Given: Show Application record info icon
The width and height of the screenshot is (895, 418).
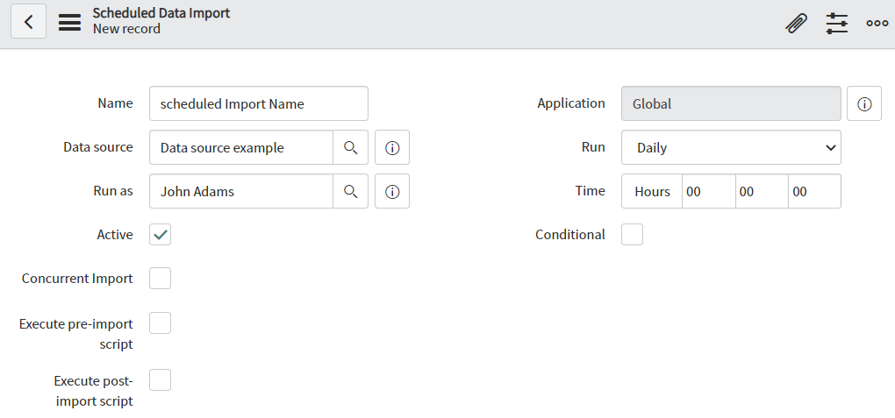Looking at the screenshot, I should [x=864, y=103].
